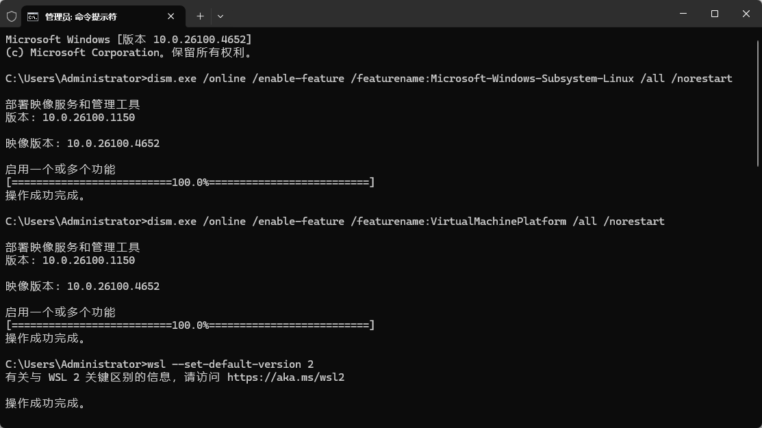Image resolution: width=762 pixels, height=428 pixels.
Task: Click the wsl --set-default-version 2 command
Action: point(230,364)
